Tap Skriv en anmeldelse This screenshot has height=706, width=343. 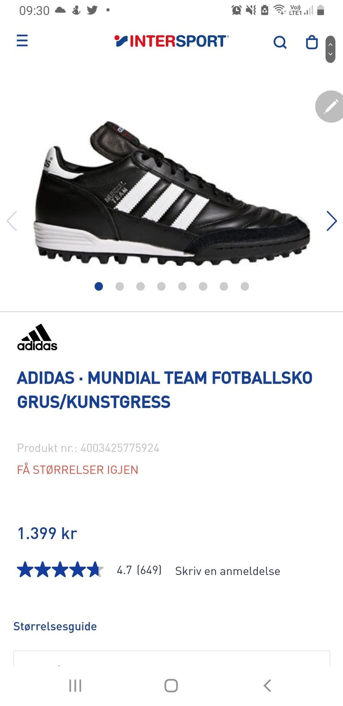point(228,571)
